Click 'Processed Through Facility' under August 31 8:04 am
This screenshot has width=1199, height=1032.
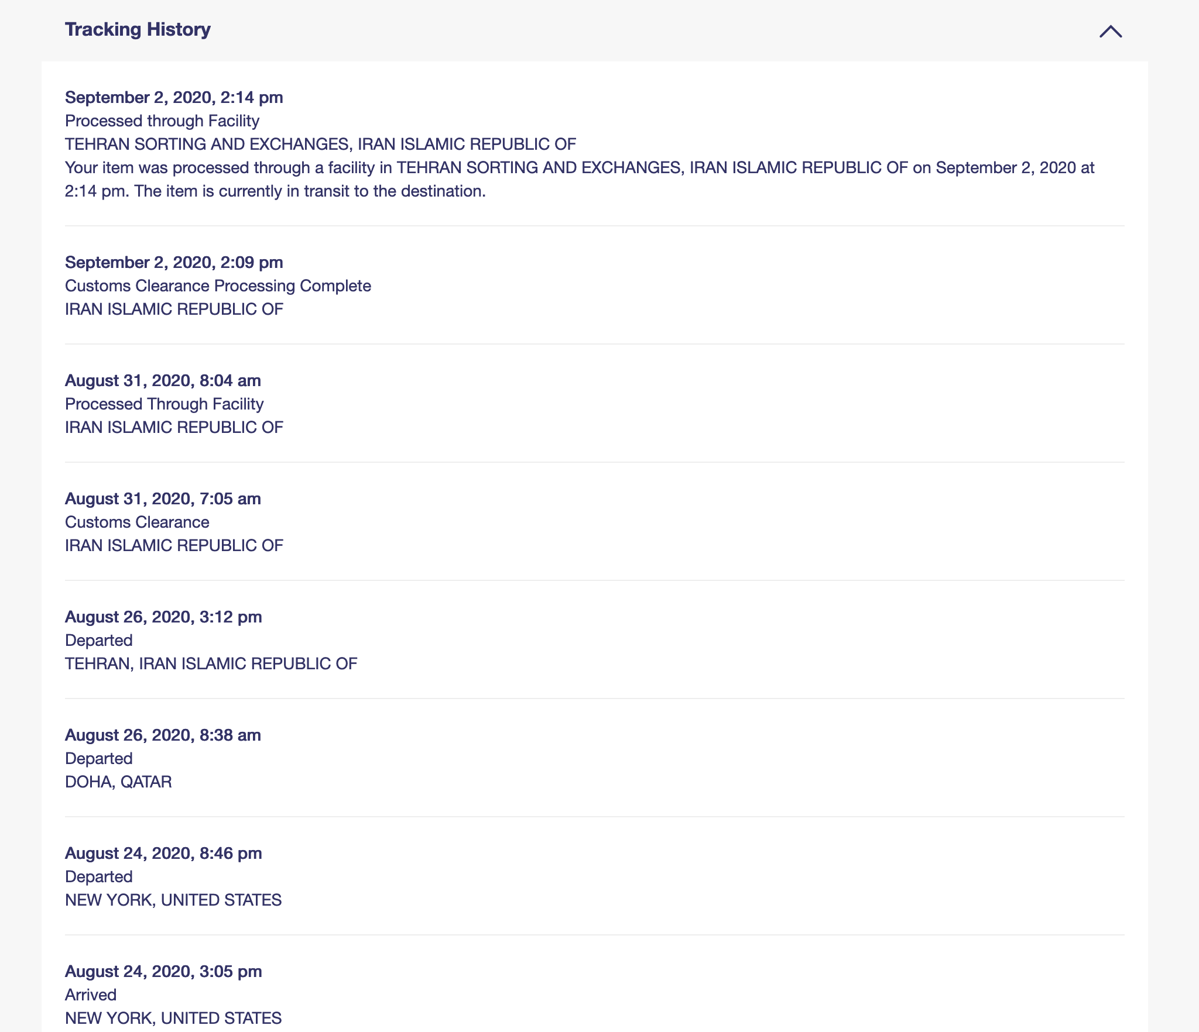tap(164, 404)
